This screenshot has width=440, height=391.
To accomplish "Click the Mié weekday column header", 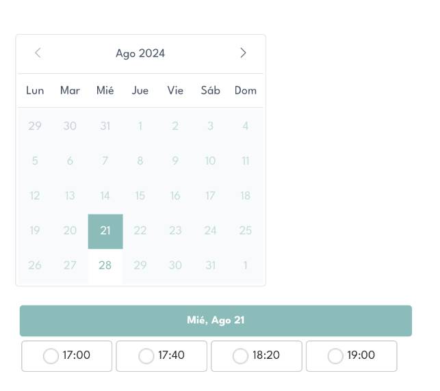I will [x=105, y=90].
